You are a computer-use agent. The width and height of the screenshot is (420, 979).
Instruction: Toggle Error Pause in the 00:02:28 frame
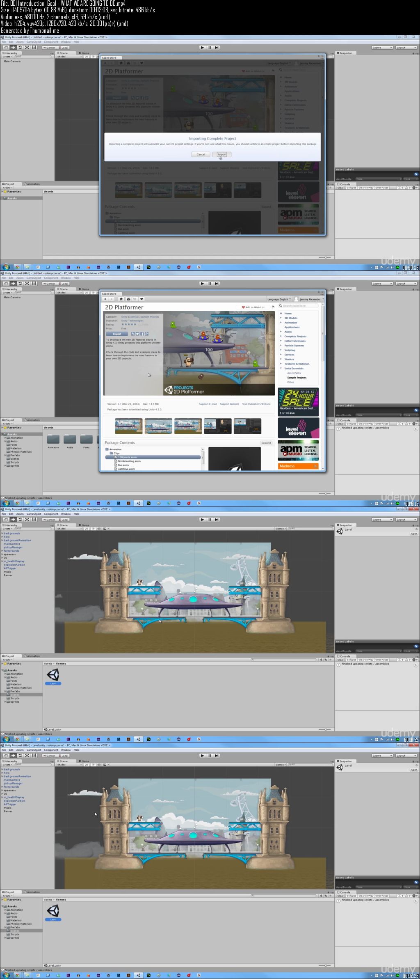[382, 896]
